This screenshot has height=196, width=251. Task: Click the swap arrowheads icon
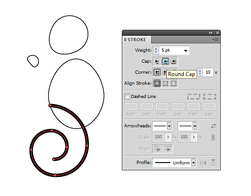213,126
